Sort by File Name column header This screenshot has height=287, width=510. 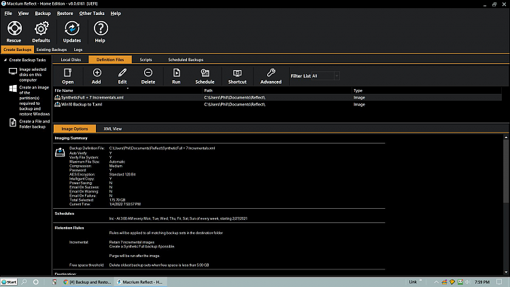click(128, 90)
